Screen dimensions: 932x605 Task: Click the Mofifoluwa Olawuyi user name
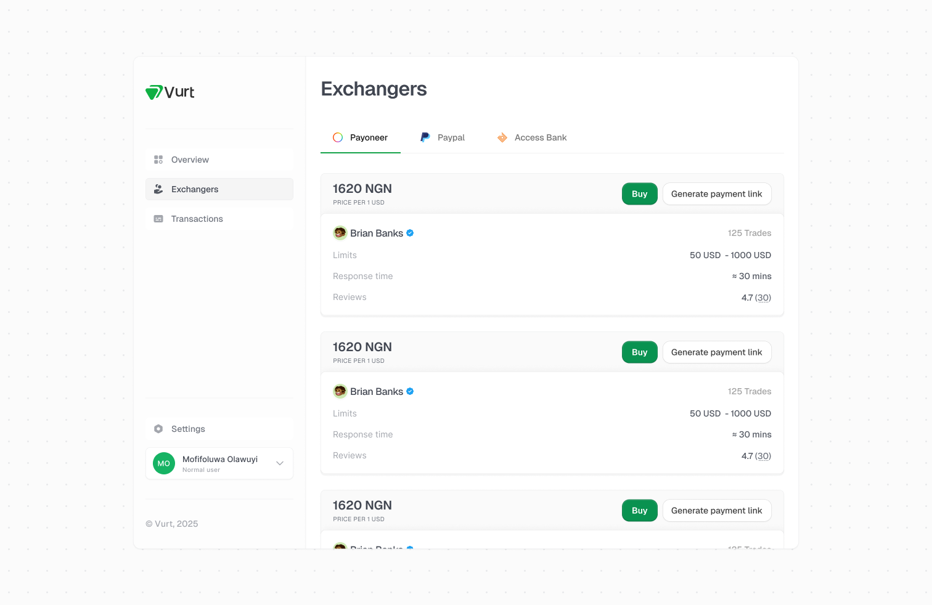tap(220, 459)
